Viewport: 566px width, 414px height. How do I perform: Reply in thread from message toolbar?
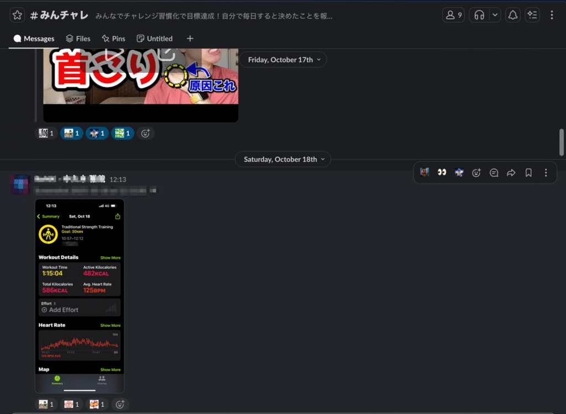[x=494, y=173]
